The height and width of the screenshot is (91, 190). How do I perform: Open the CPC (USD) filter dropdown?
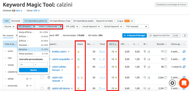point(72,26)
